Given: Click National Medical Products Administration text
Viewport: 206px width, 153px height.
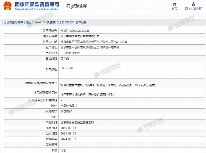Looking at the screenshot, I should tap(37, 9).
